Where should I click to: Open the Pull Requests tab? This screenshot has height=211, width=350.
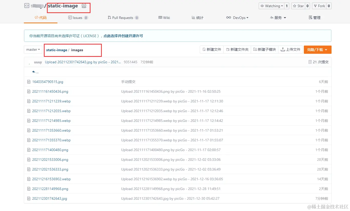123,18
